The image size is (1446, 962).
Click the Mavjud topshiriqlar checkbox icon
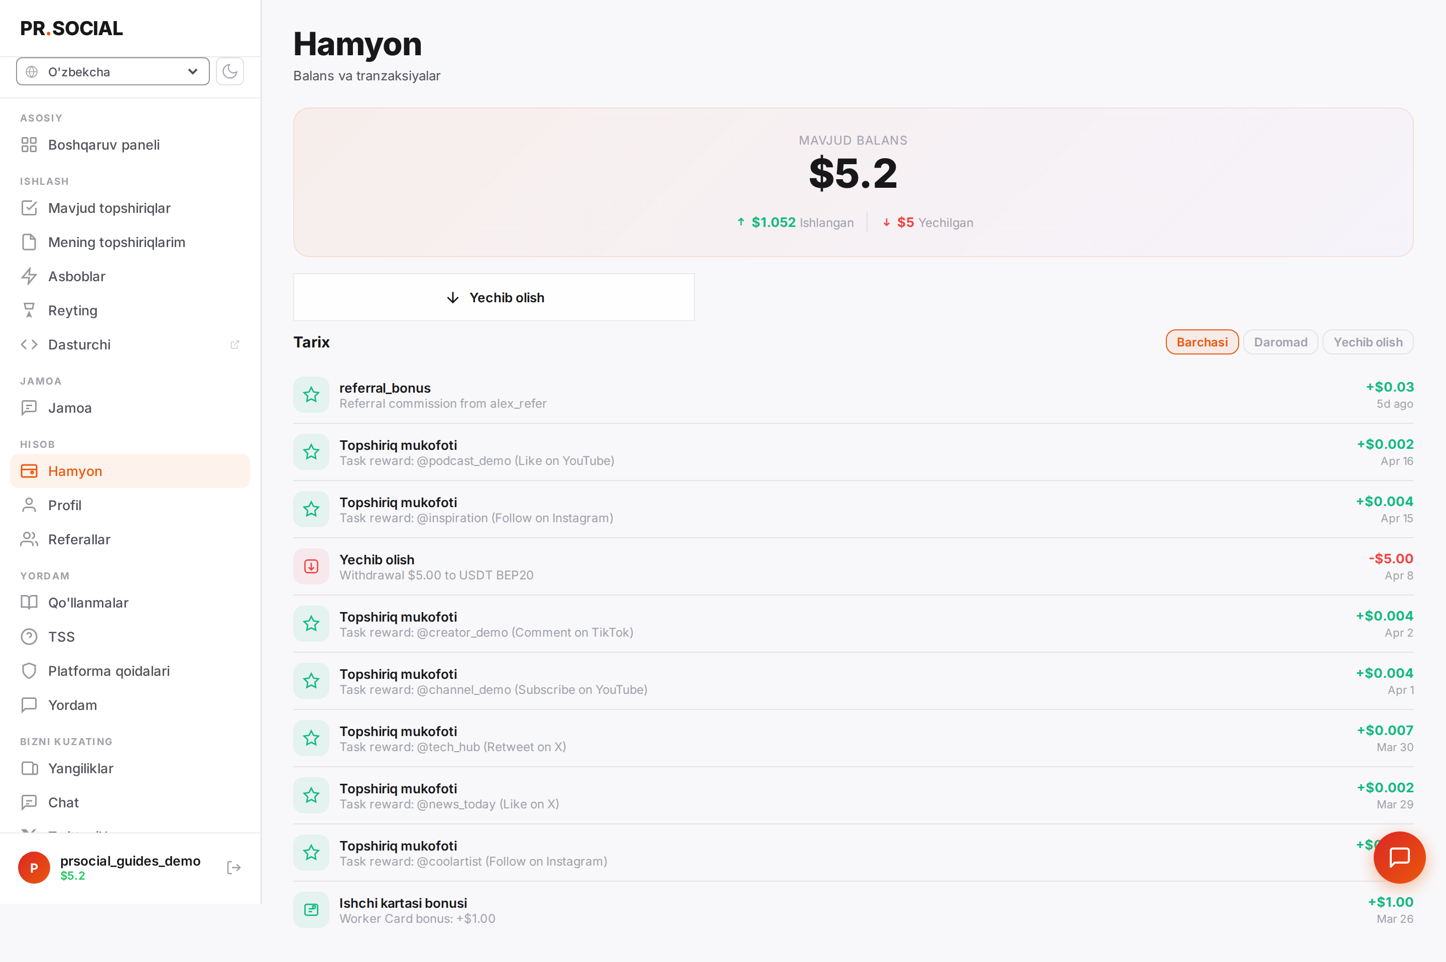(x=29, y=208)
